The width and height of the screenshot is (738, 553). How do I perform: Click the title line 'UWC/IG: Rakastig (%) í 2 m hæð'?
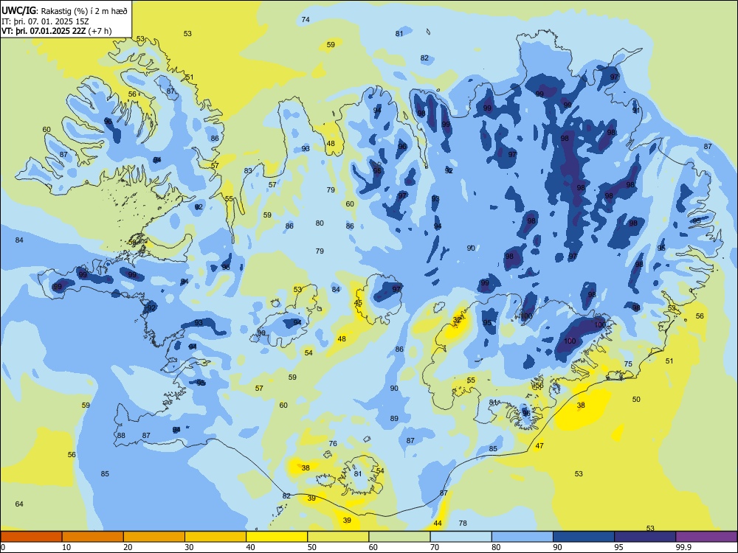tap(64, 11)
